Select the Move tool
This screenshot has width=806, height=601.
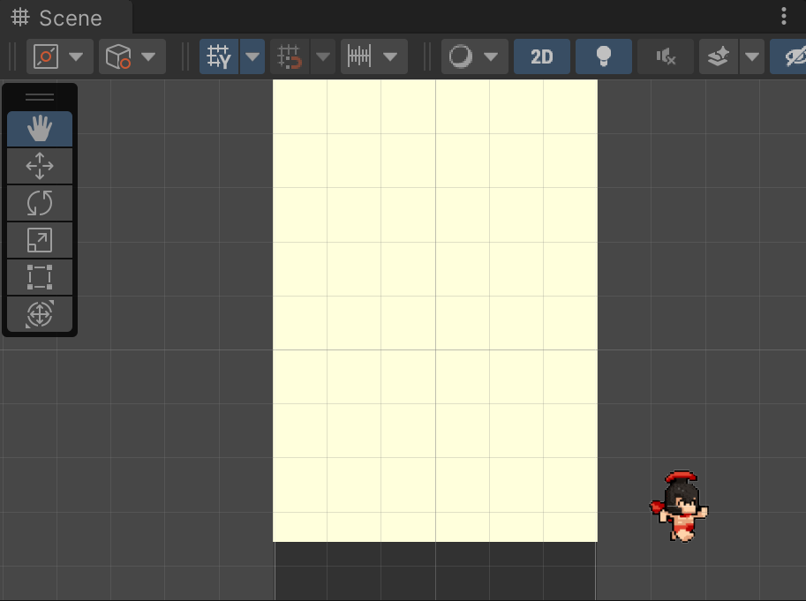click(x=40, y=166)
